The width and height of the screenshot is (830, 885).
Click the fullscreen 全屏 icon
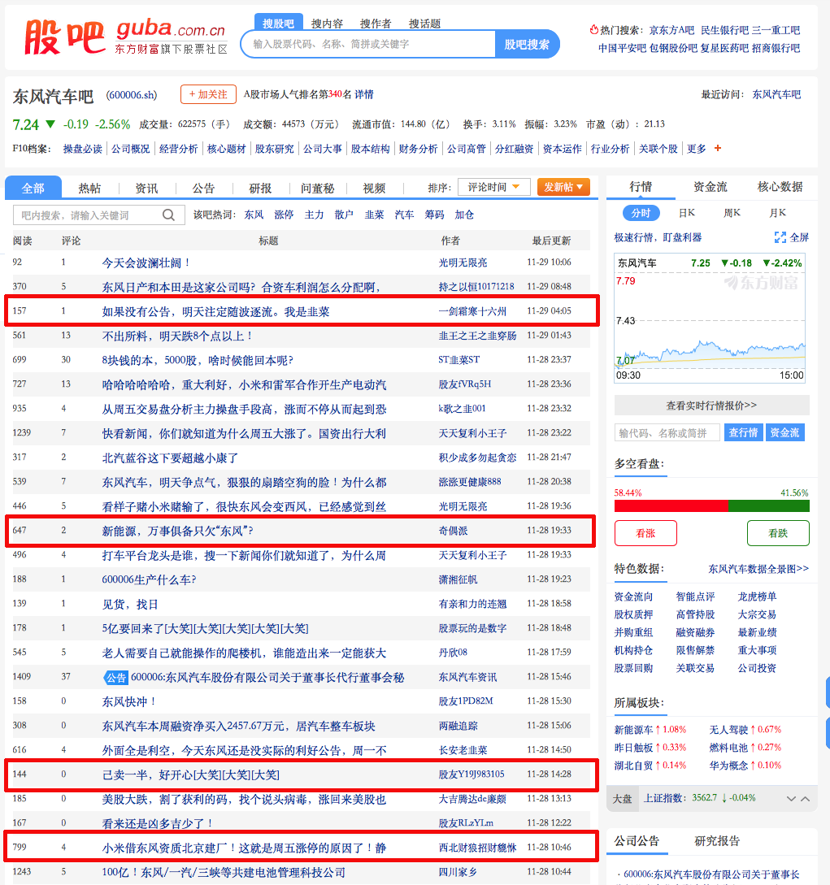click(x=780, y=237)
